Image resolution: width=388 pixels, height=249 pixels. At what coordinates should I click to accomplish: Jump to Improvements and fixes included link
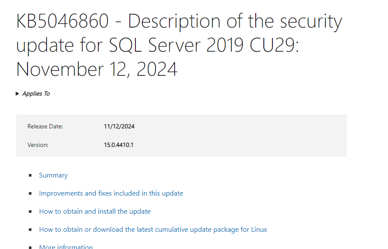[111, 193]
